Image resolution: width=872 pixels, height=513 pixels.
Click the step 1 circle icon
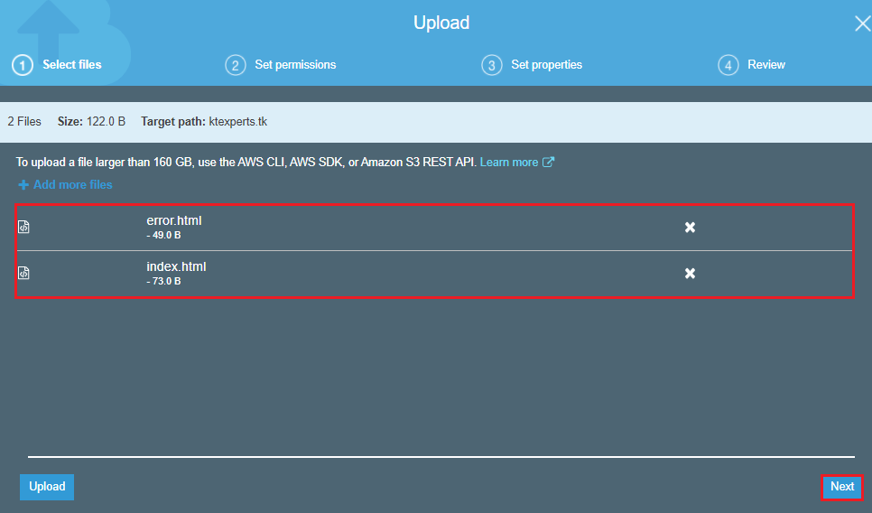[23, 65]
